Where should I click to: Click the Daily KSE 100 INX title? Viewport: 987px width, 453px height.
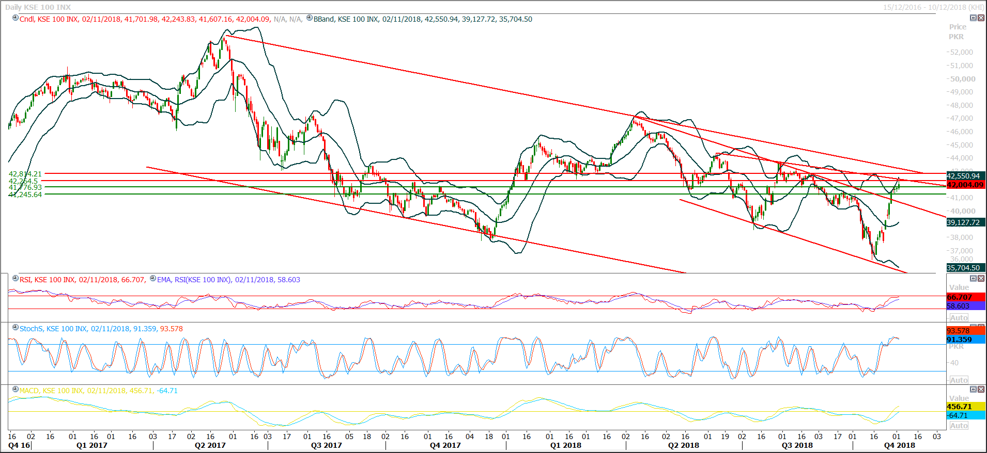tap(38, 7)
